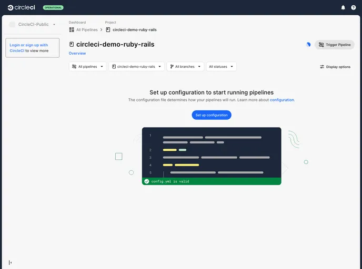This screenshot has width=362, height=269.
Task: Open the OPERATIONAL status badge
Action: coord(53,7)
